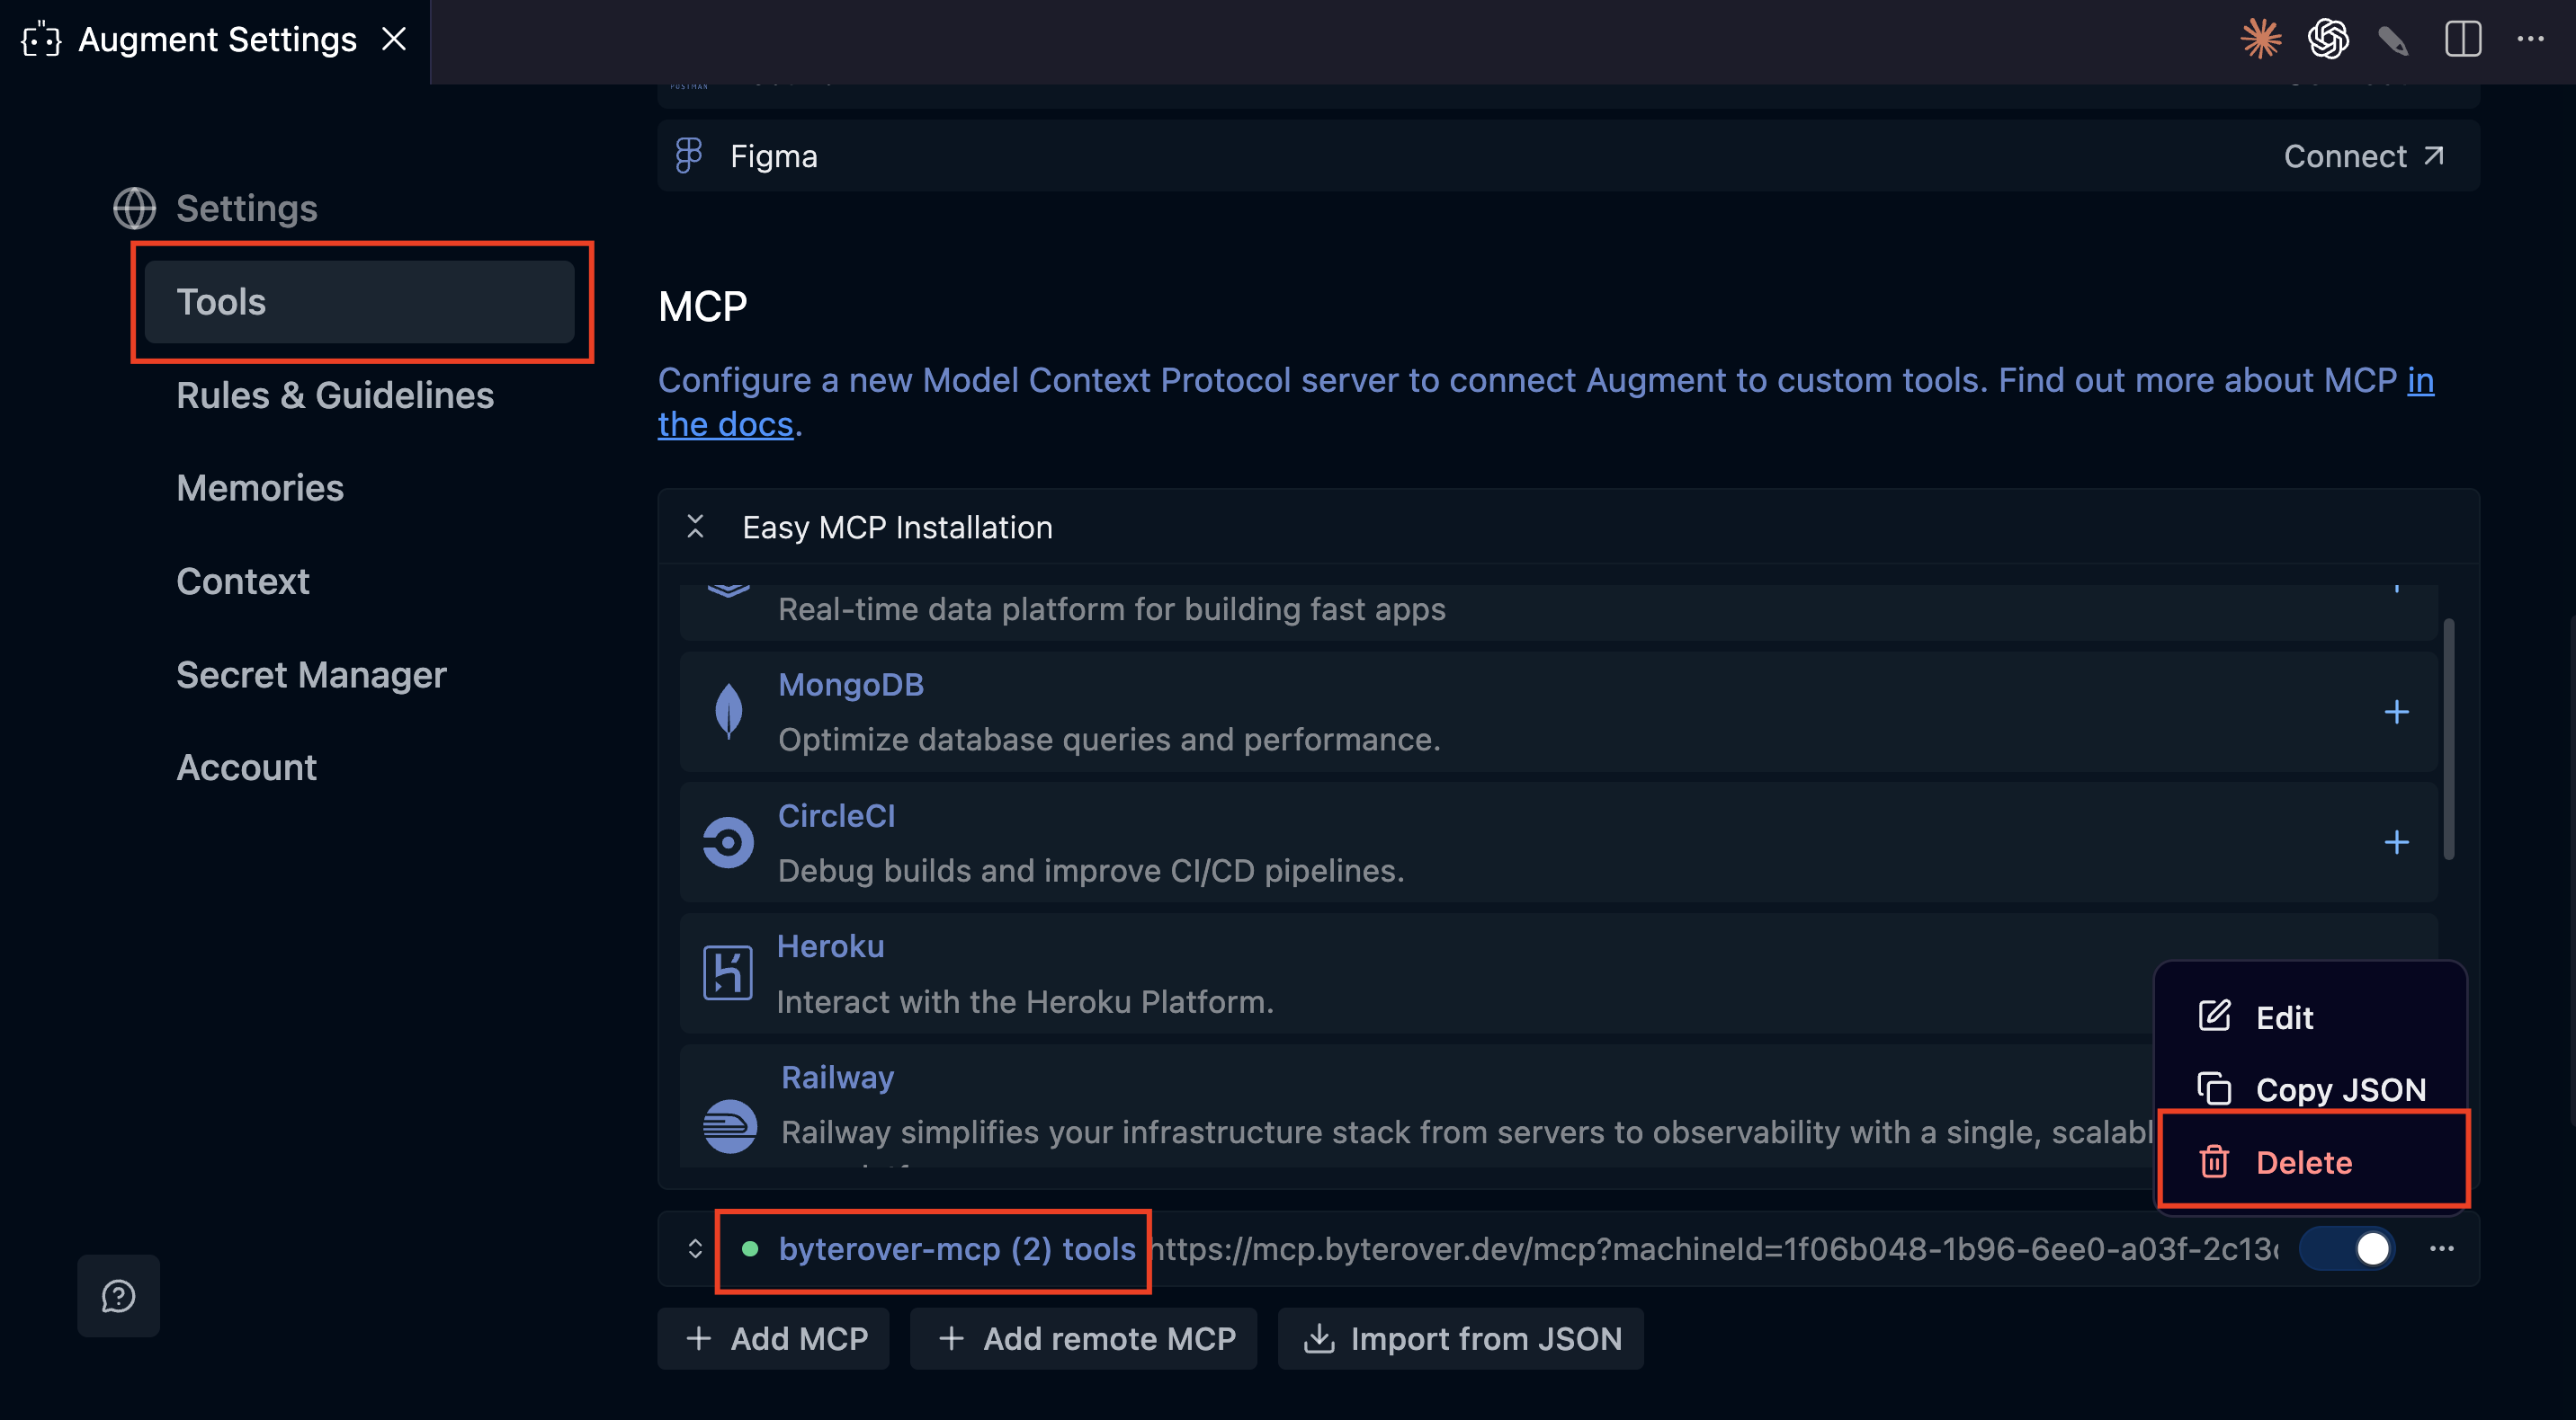Open the help question mark icon
Image resolution: width=2576 pixels, height=1420 pixels.
click(118, 1295)
